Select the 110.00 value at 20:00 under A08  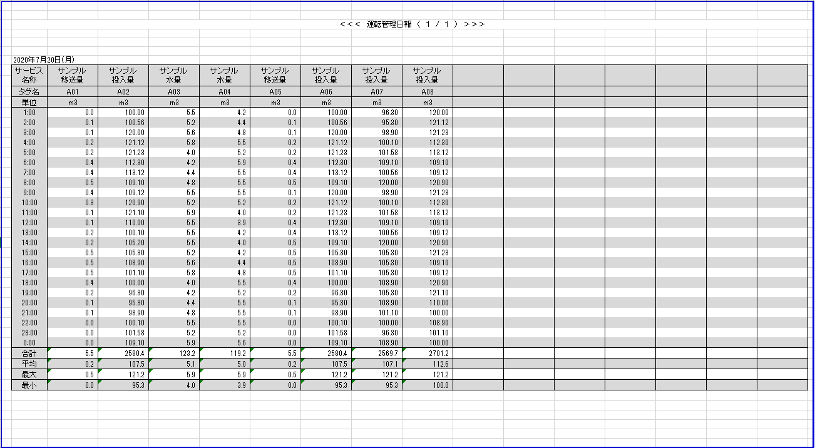(x=428, y=303)
